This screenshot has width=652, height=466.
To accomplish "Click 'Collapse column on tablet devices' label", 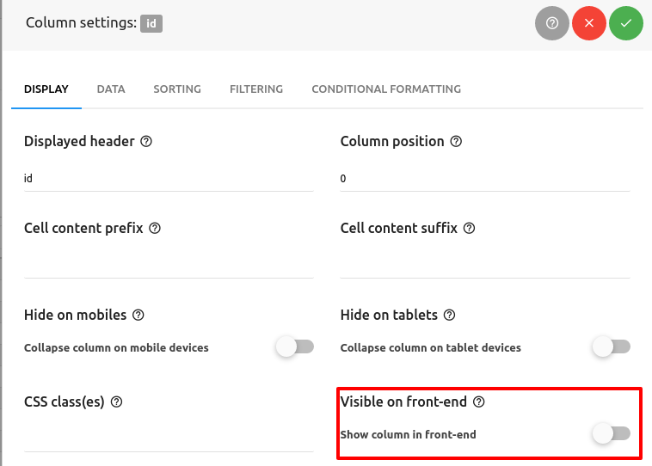I will (430, 347).
